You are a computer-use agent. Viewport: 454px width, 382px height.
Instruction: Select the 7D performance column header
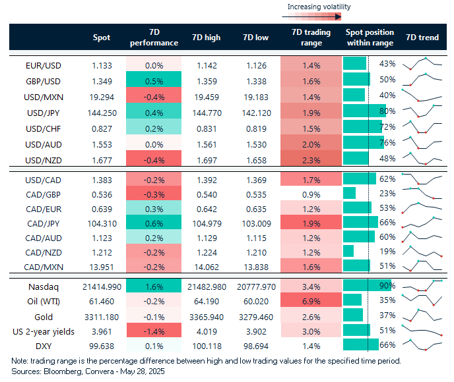[155, 38]
